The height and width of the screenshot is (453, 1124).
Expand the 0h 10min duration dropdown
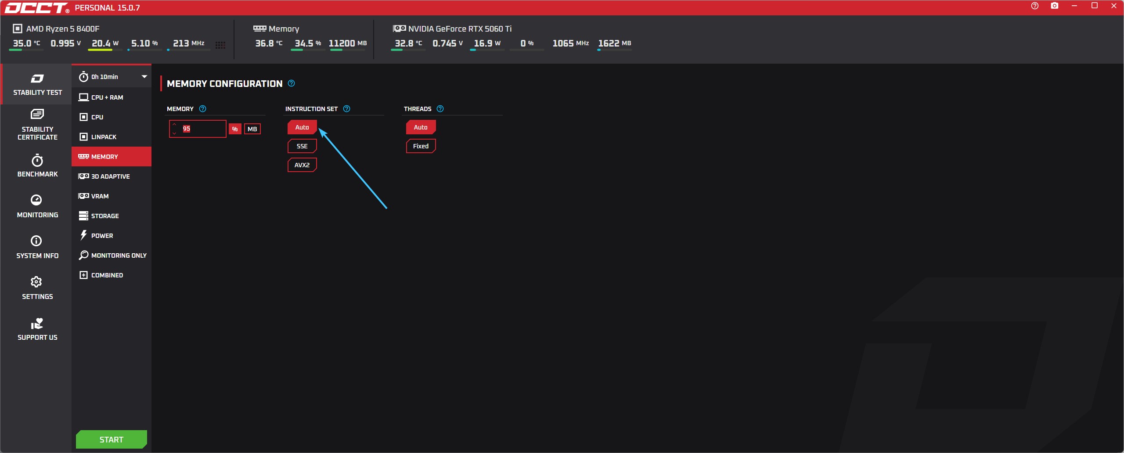(x=144, y=77)
